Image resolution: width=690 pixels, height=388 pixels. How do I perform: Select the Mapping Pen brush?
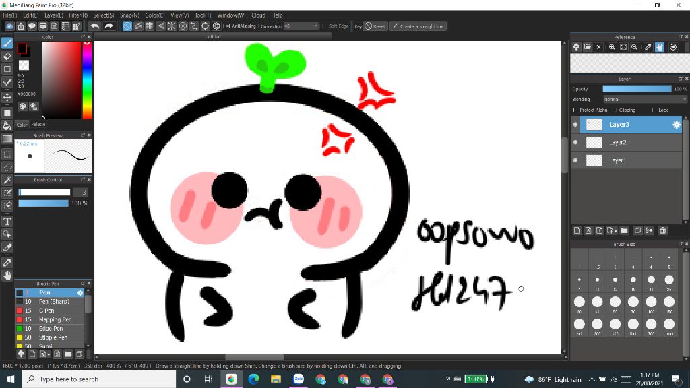(50, 320)
